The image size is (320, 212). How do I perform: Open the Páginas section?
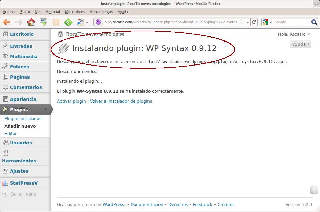pyautogui.click(x=20, y=77)
